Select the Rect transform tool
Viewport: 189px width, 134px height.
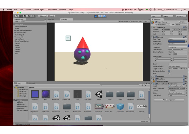[x=33, y=16]
